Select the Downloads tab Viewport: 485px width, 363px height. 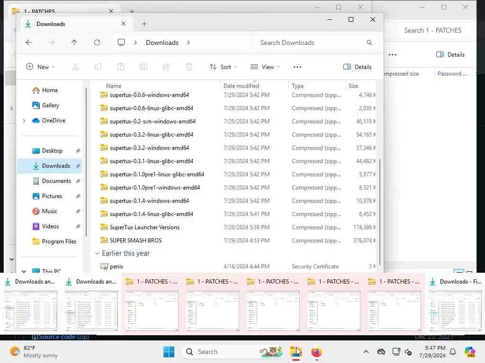pyautogui.click(x=75, y=24)
